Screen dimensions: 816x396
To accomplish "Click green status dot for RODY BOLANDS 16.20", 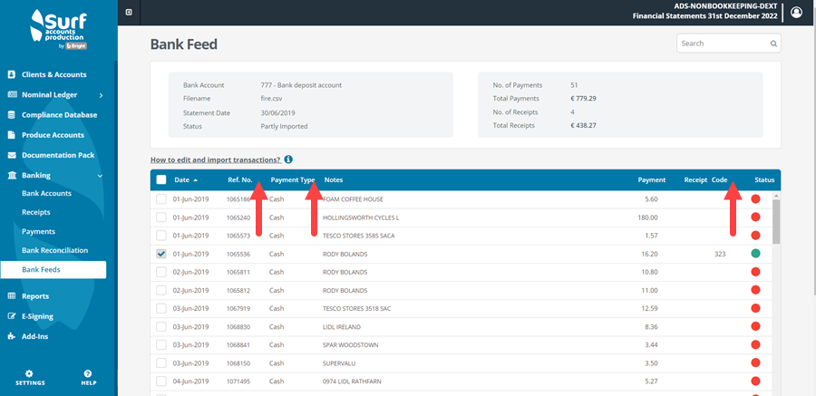I will click(755, 254).
